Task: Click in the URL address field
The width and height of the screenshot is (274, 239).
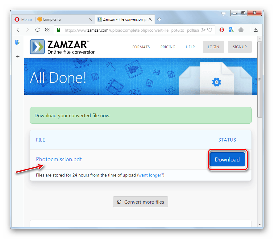Action: (132, 30)
